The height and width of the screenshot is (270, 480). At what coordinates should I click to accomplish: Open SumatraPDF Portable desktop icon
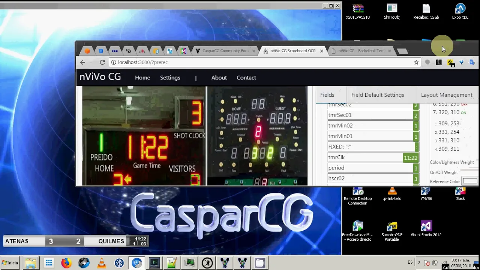point(392,231)
